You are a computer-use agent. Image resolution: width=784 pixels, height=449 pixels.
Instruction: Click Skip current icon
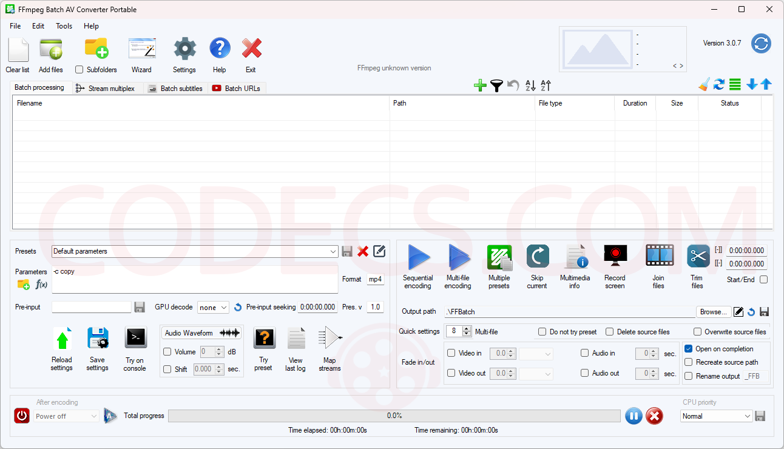tap(538, 257)
